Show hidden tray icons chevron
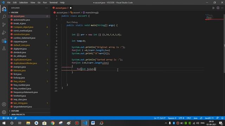 [x=166, y=123]
